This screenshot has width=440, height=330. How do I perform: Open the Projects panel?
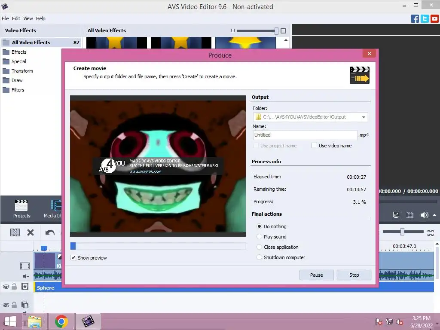click(21, 209)
